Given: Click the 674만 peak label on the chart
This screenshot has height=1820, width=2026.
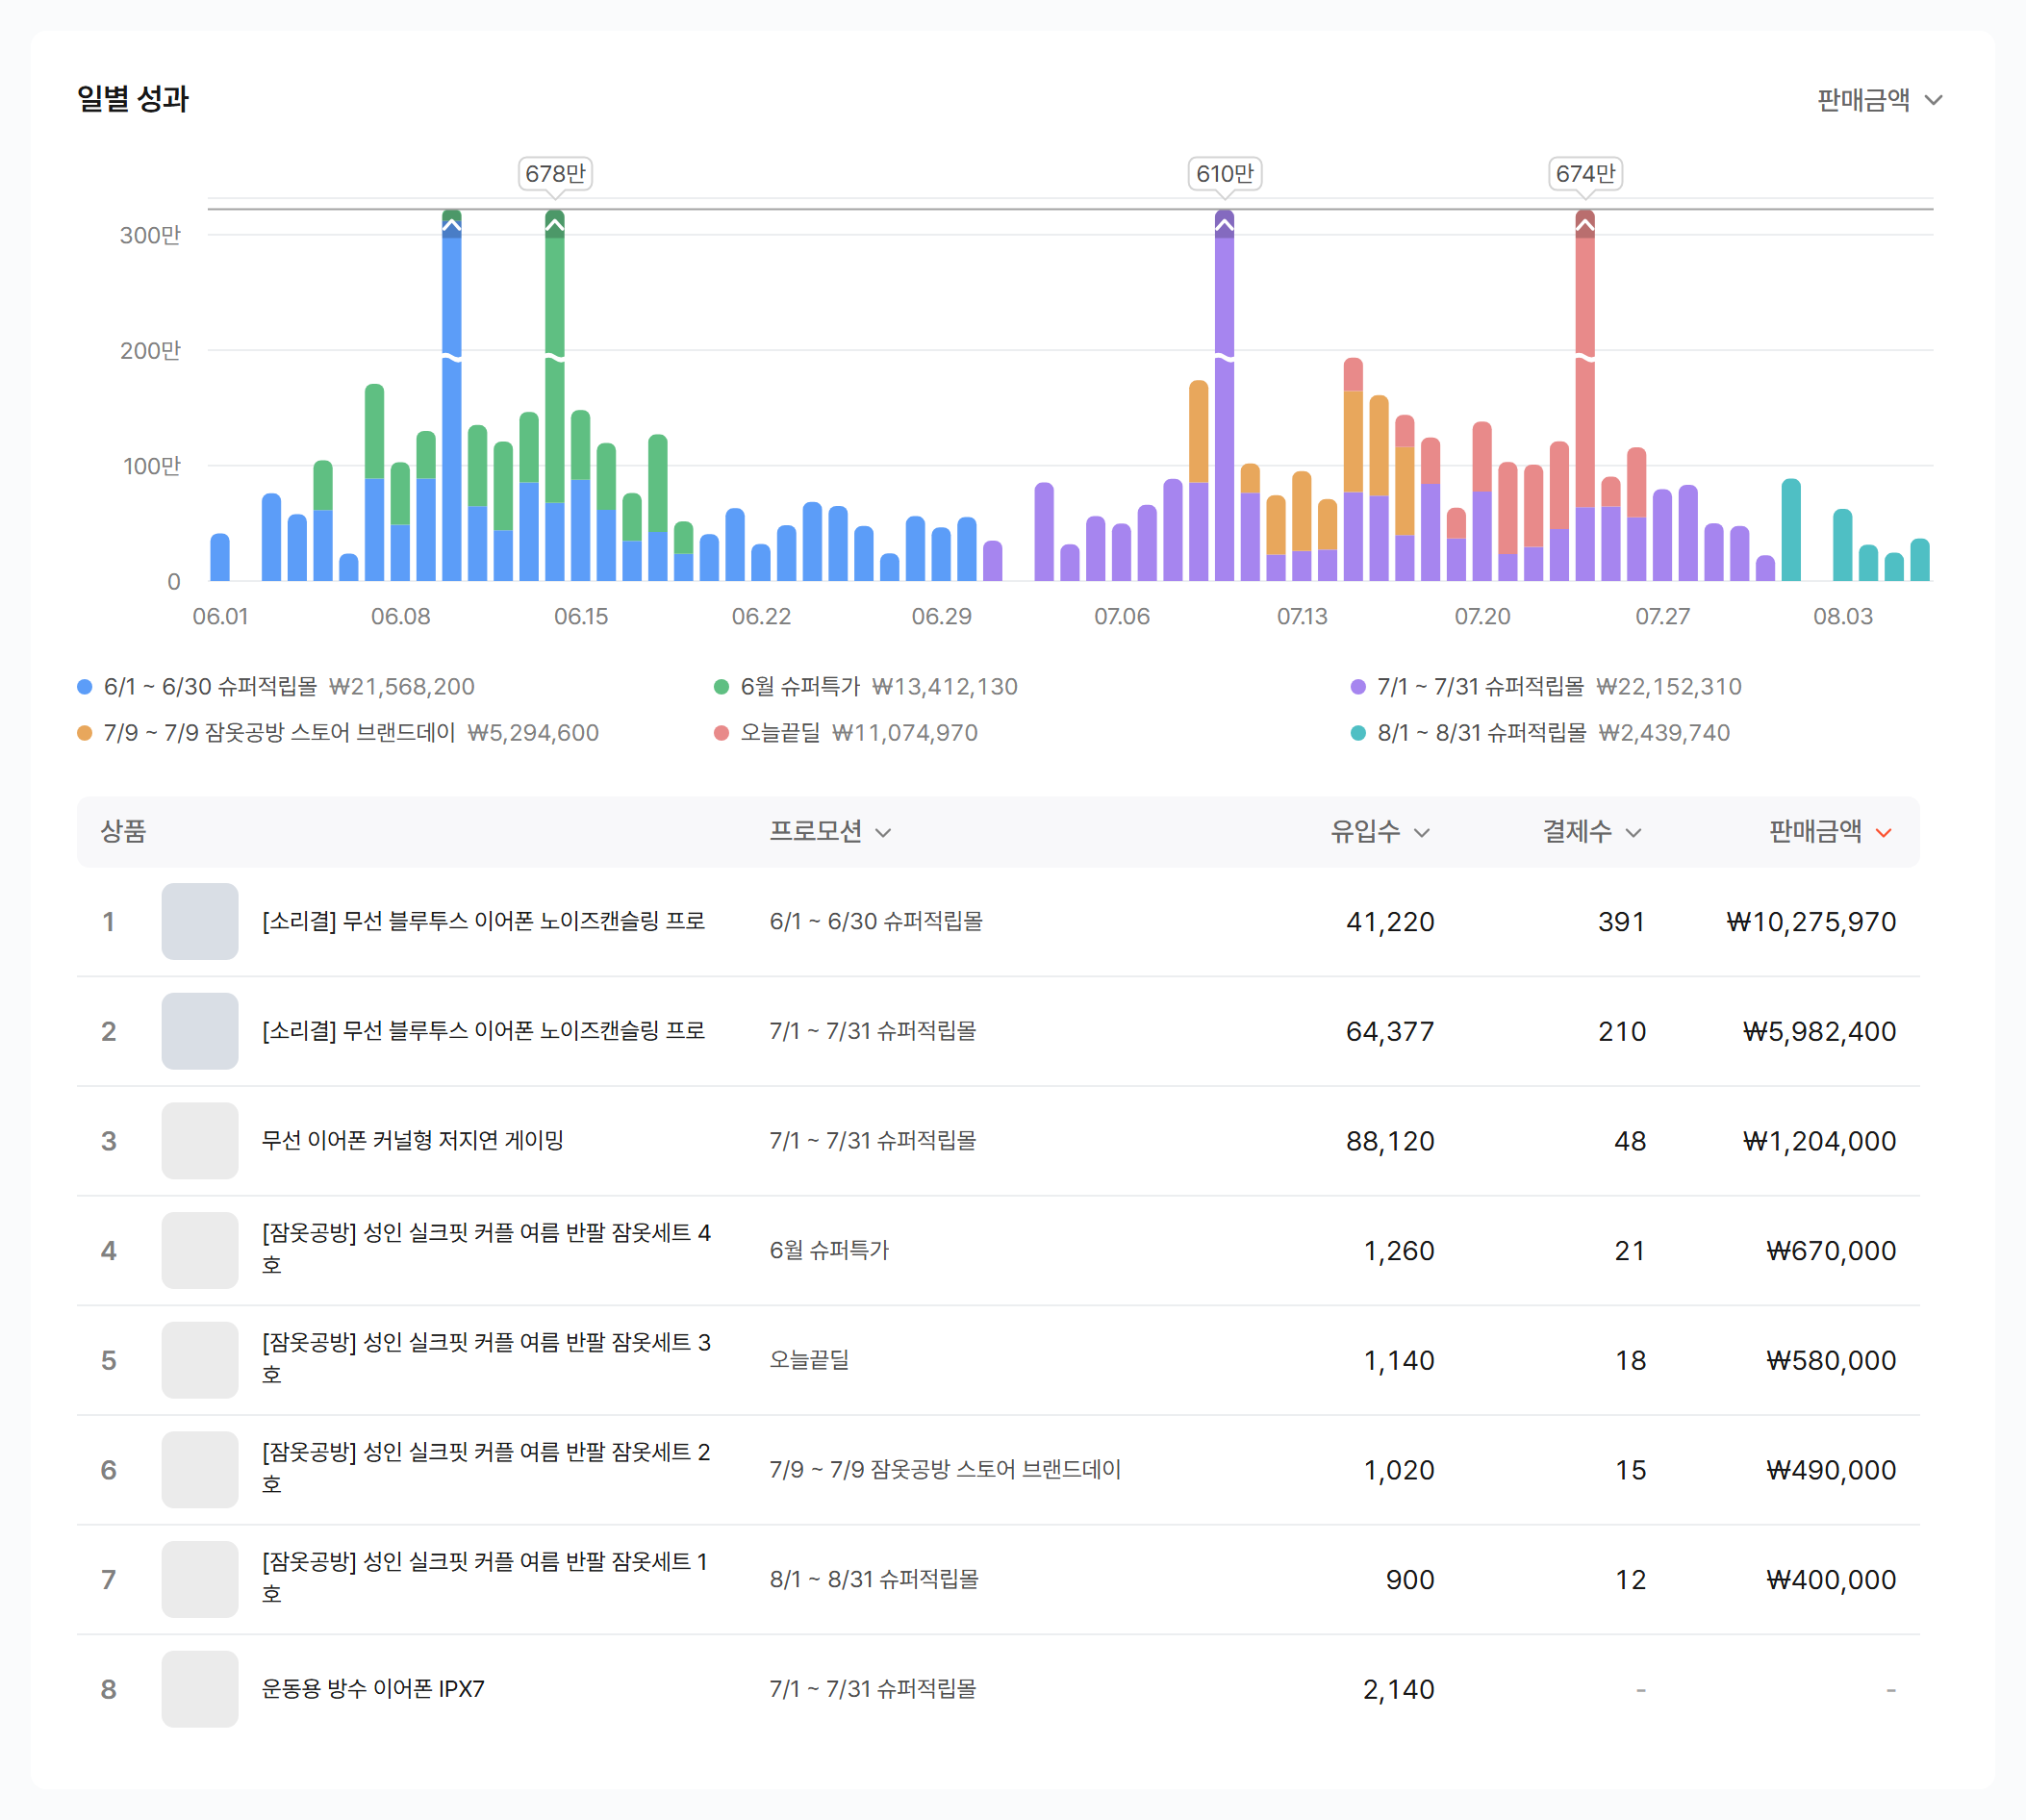Looking at the screenshot, I should [1585, 174].
